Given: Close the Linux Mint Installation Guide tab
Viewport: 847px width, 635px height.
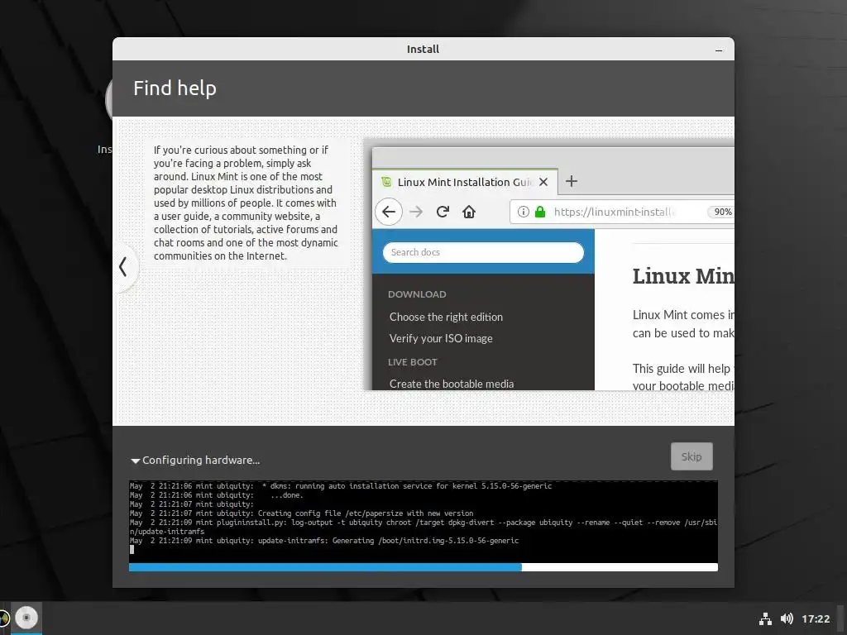Looking at the screenshot, I should pos(543,182).
